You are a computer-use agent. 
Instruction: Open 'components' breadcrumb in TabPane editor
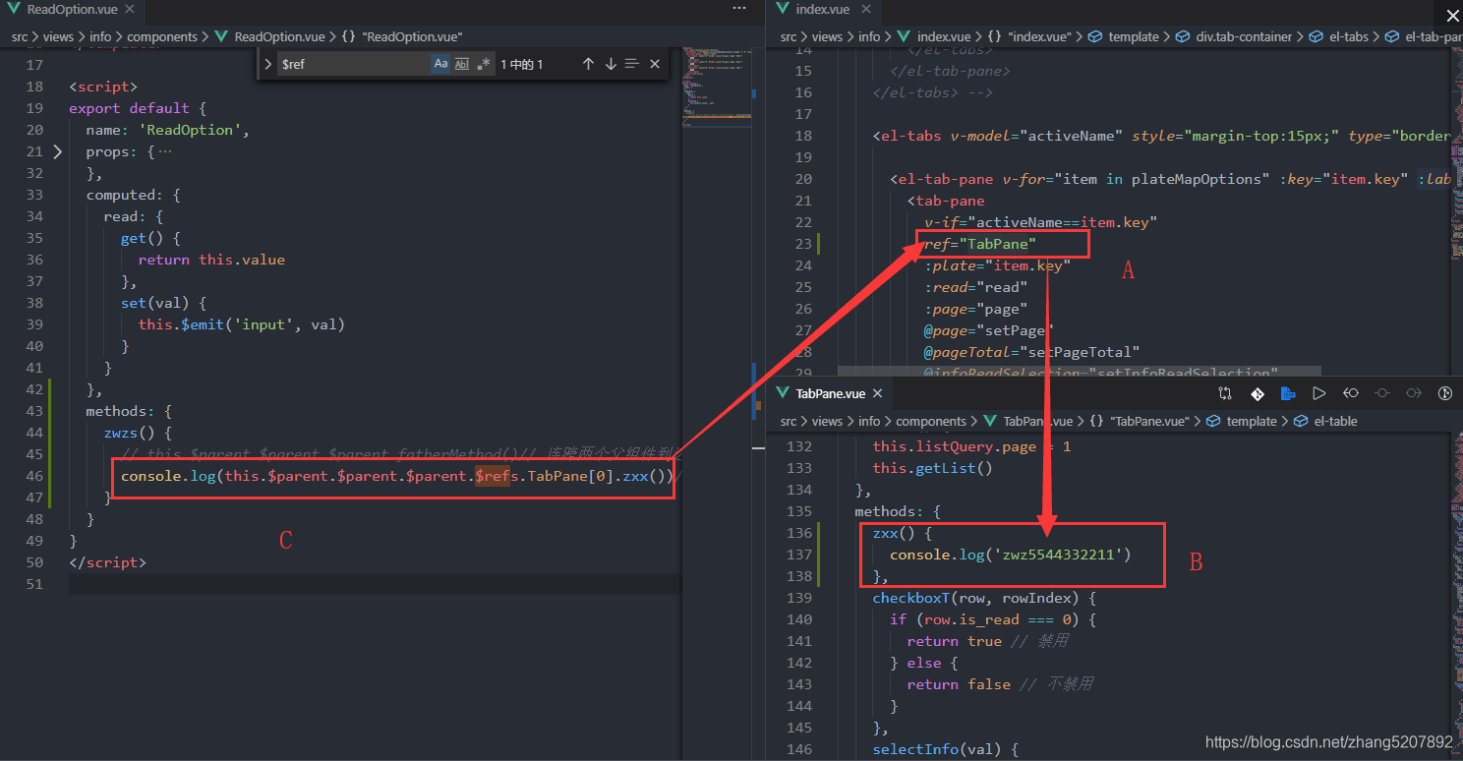pos(931,421)
